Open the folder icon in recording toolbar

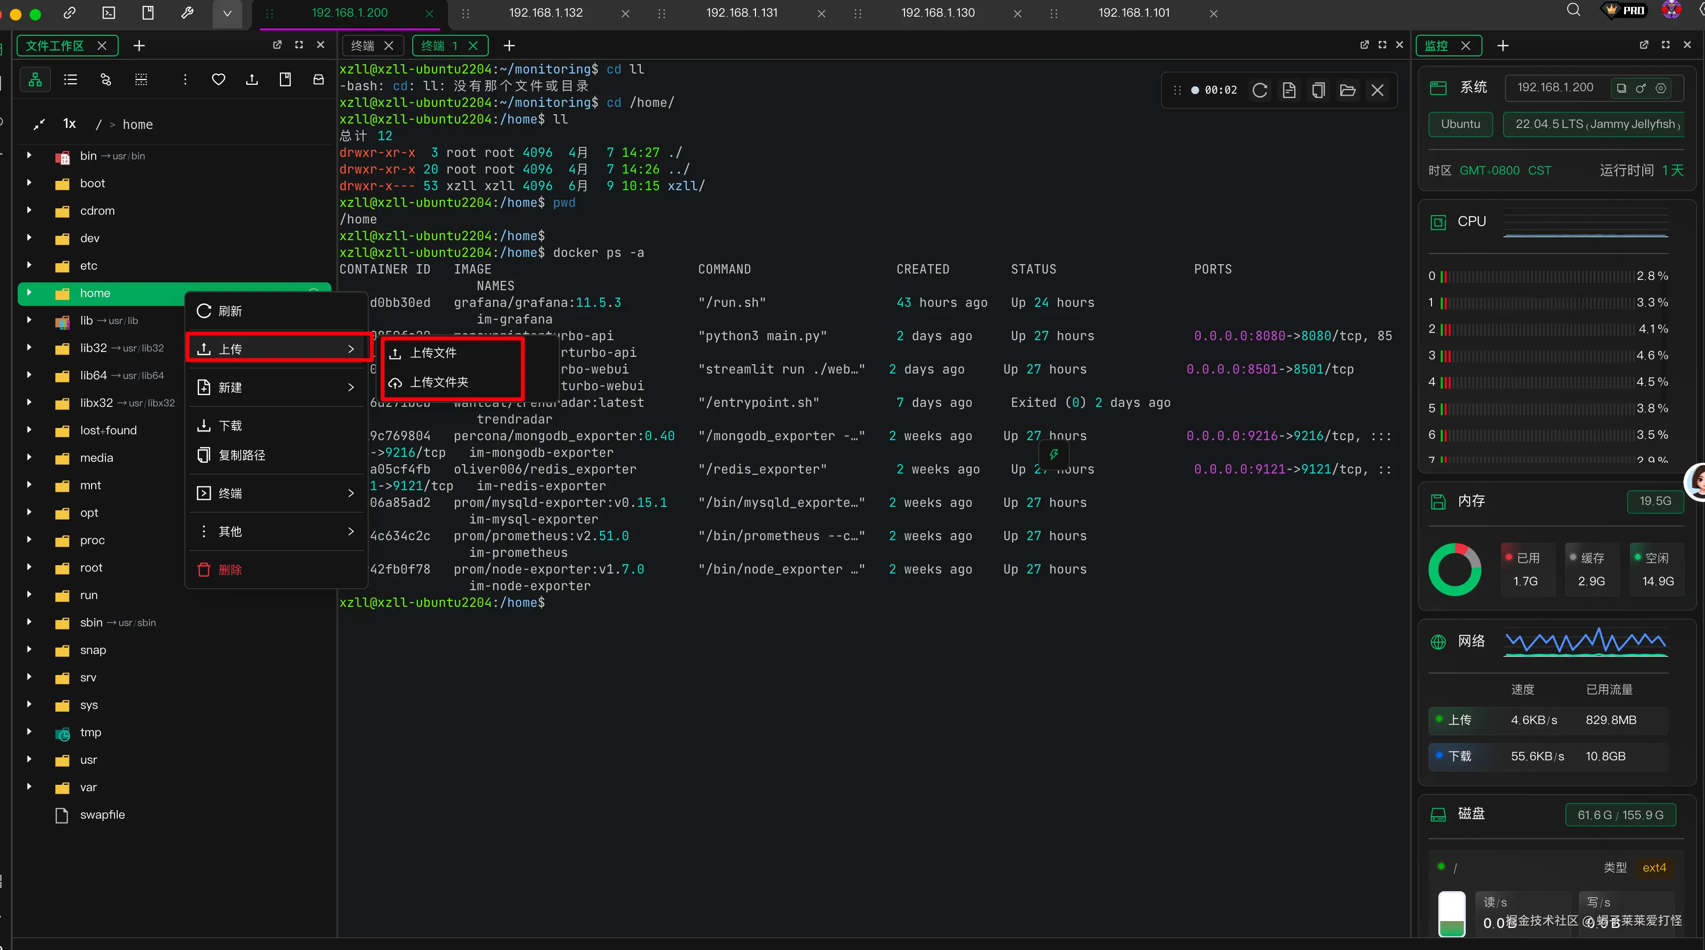1348,90
